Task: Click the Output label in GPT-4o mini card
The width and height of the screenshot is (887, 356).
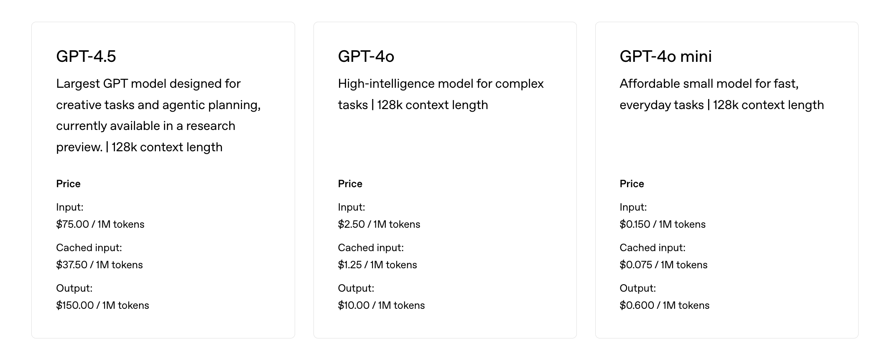Action: click(x=638, y=288)
